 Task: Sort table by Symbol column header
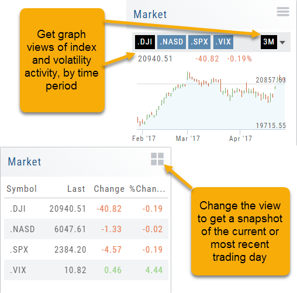[x=22, y=189]
